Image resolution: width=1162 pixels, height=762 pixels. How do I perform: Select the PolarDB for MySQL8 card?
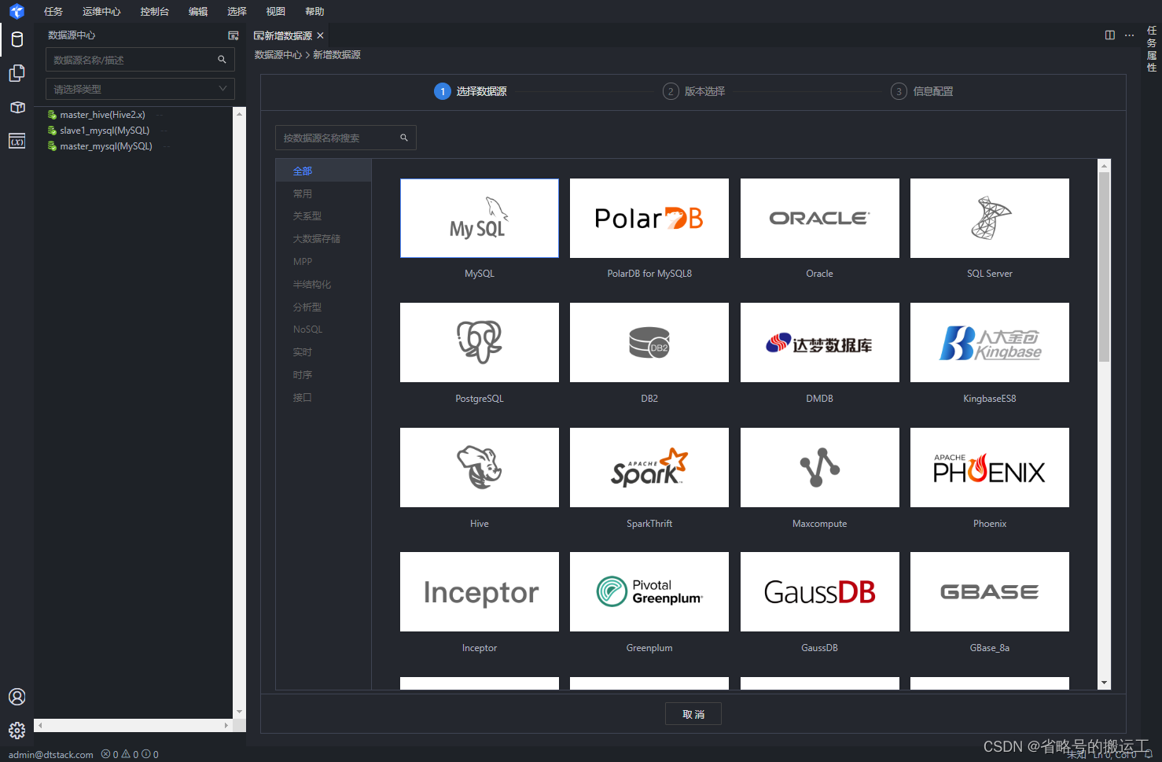649,218
